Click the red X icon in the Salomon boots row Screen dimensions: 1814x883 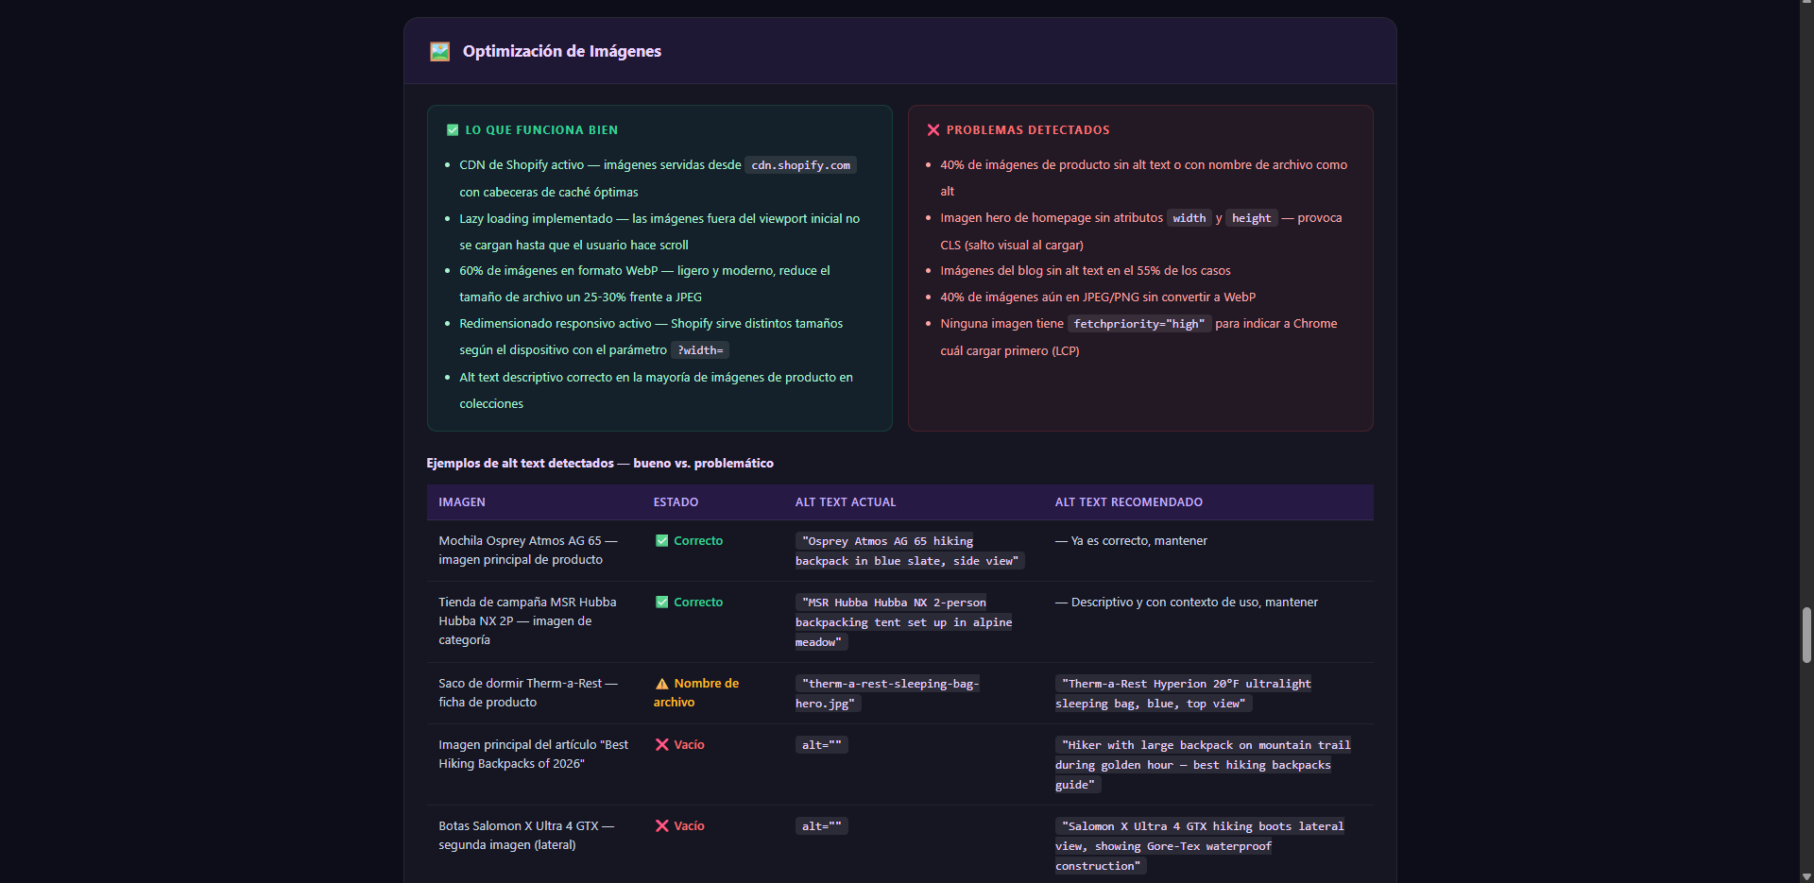(662, 826)
